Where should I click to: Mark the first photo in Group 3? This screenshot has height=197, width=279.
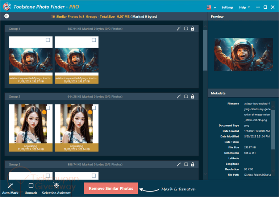pyautogui.click(x=48, y=176)
